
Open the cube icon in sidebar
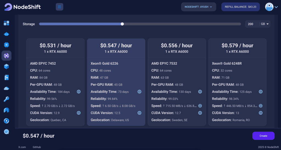tap(6, 66)
